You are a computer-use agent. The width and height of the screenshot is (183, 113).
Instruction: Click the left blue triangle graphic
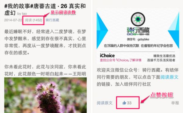tap(102, 30)
